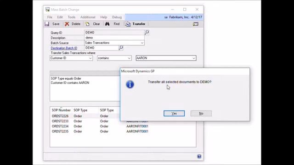Click the Clear toolbar button label

coord(96,24)
